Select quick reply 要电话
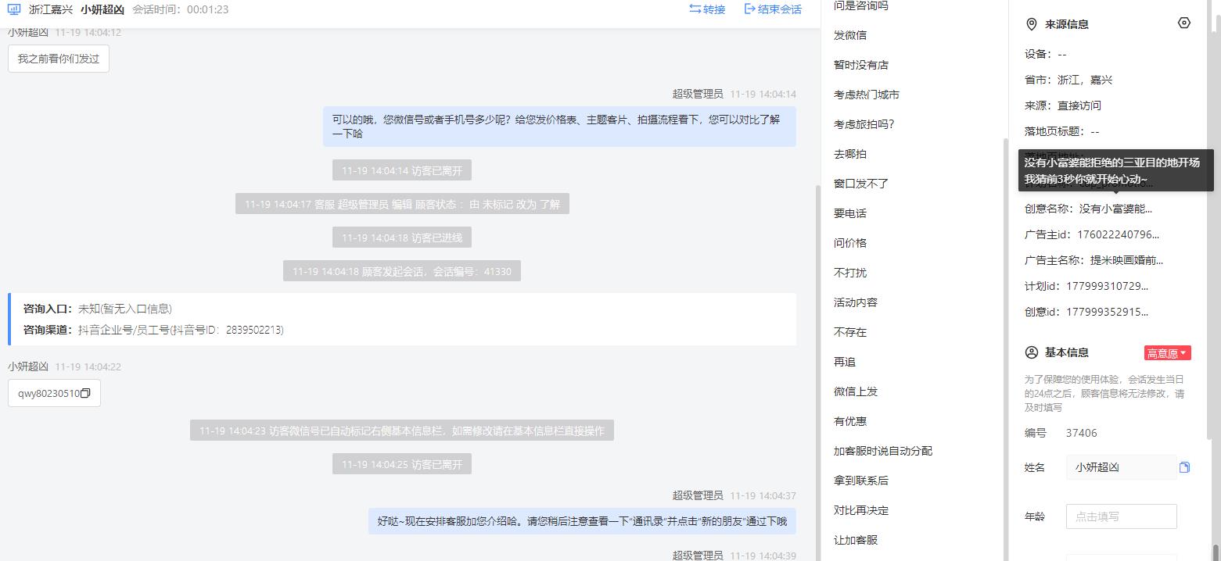Screen dimensions: 1221x561 coord(849,213)
